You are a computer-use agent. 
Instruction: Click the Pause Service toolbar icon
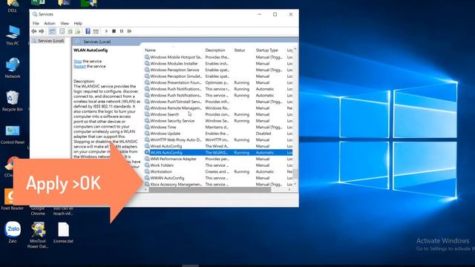[122, 31]
